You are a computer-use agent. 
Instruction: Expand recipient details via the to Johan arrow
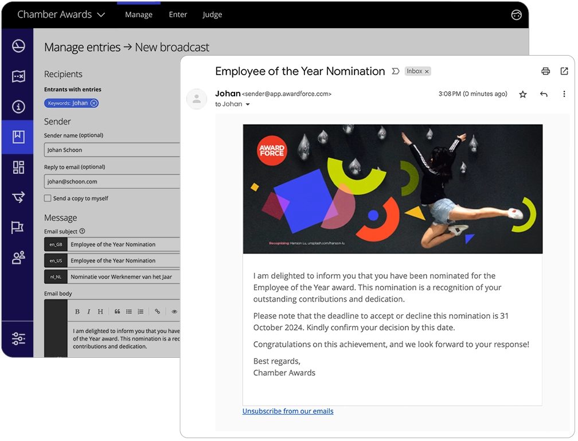point(248,104)
